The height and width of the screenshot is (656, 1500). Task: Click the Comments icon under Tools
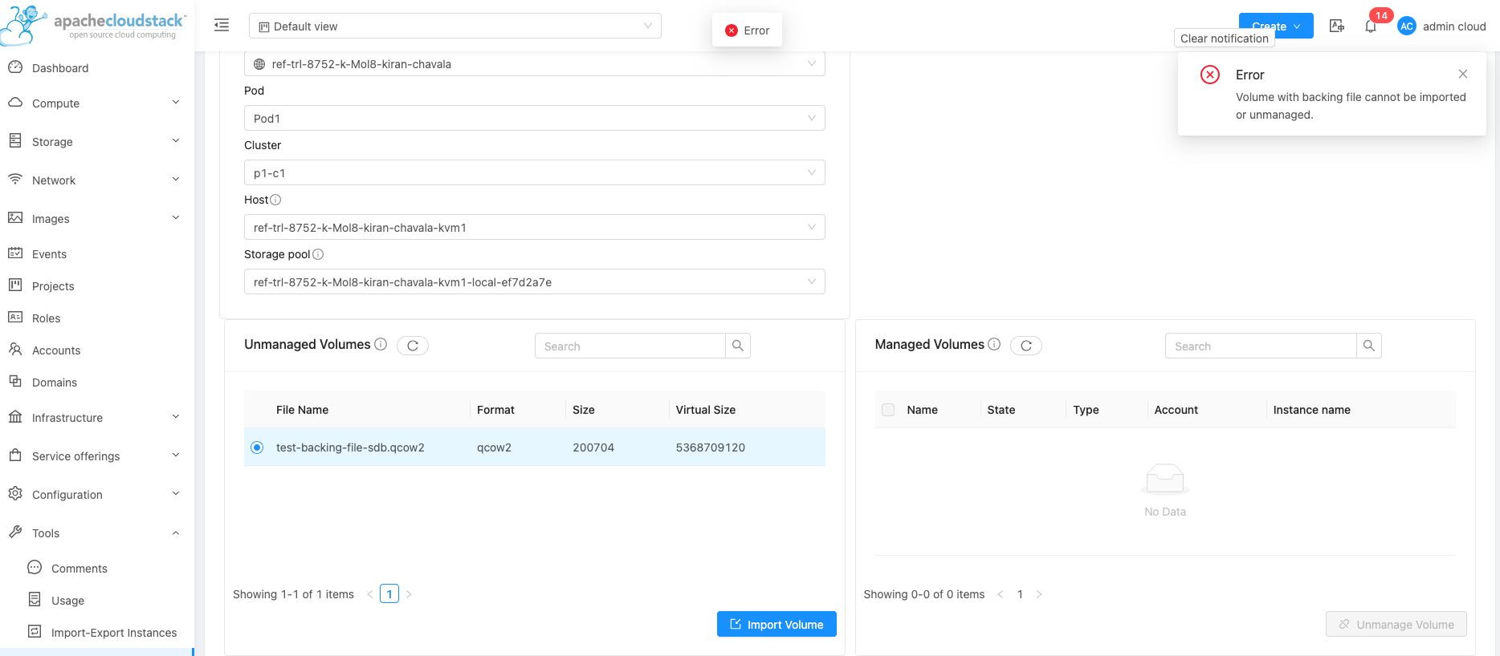click(x=35, y=568)
